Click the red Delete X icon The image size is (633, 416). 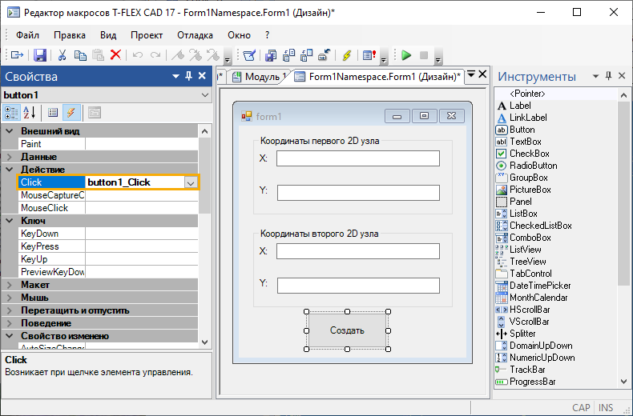(x=115, y=55)
